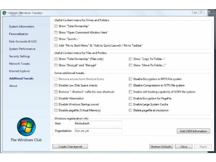216x162 pixels.
Task: Switch to Security Settings
Action: [x=19, y=56]
